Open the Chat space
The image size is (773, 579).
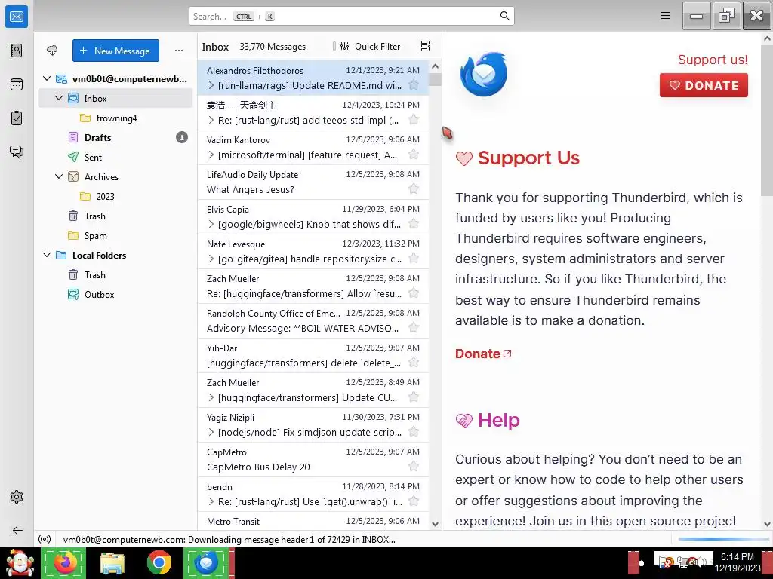tap(17, 152)
